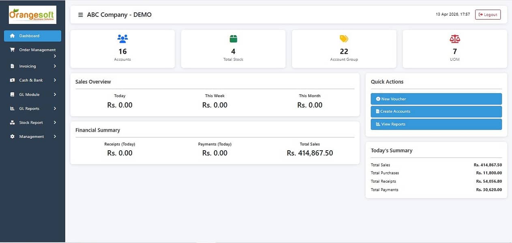This screenshot has height=243, width=512.
Task: Click the red balance scale UOM icon
Action: [455, 39]
